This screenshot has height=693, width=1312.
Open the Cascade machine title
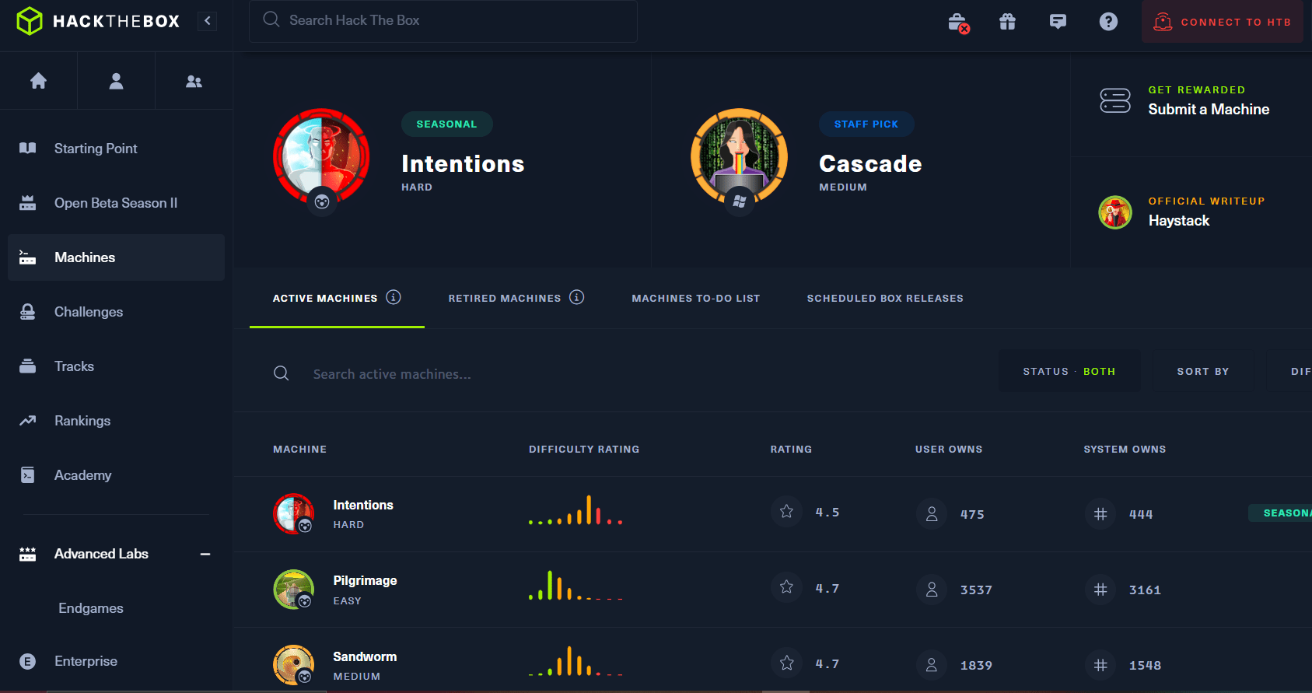pyautogui.click(x=870, y=164)
